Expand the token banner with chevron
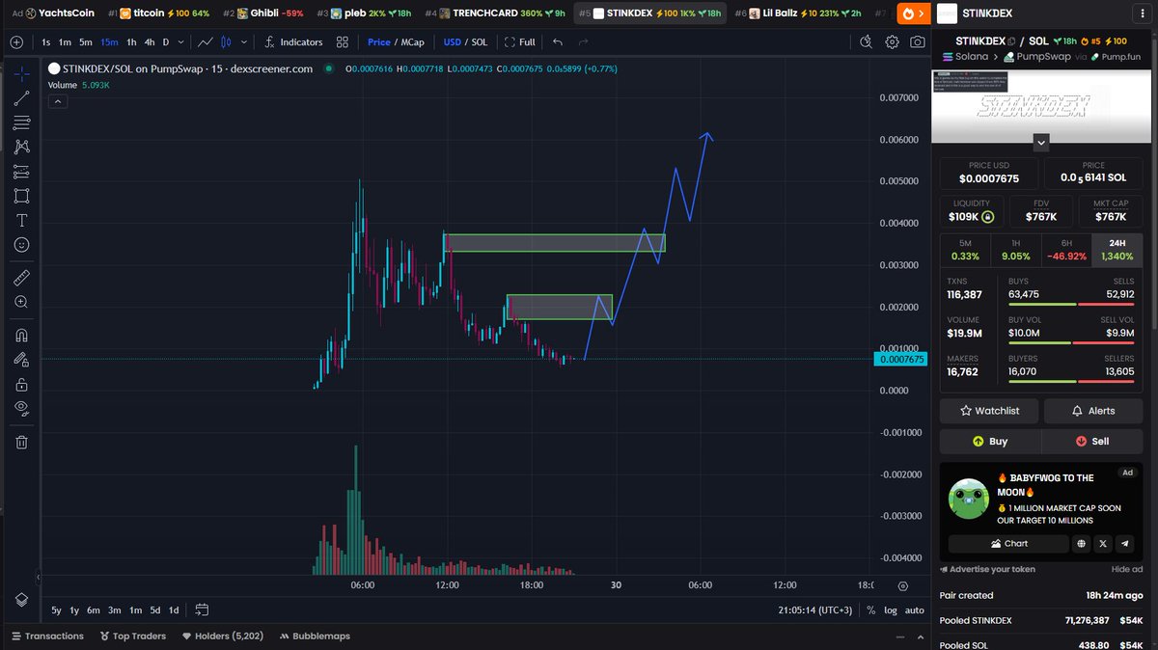Image resolution: width=1158 pixels, height=650 pixels. click(1041, 142)
